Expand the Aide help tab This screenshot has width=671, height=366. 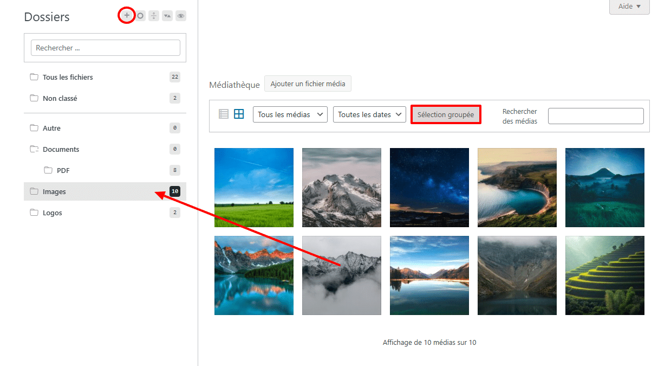629,7
